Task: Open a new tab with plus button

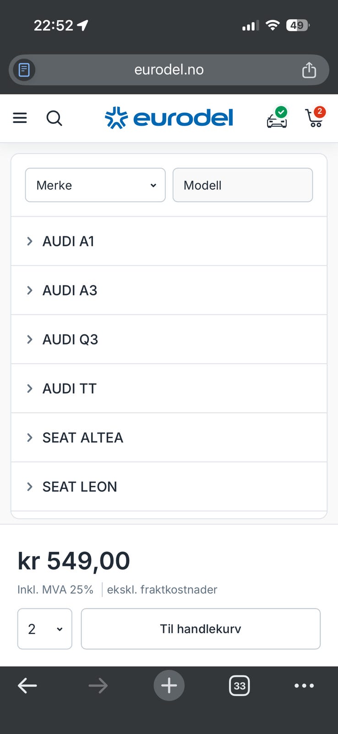Action: (x=169, y=686)
